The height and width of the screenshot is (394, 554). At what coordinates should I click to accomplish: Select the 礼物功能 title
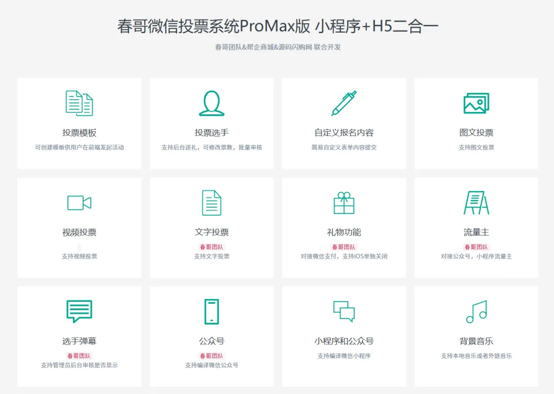(x=344, y=232)
